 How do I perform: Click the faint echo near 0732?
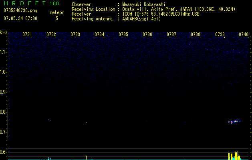[x=49, y=120]
